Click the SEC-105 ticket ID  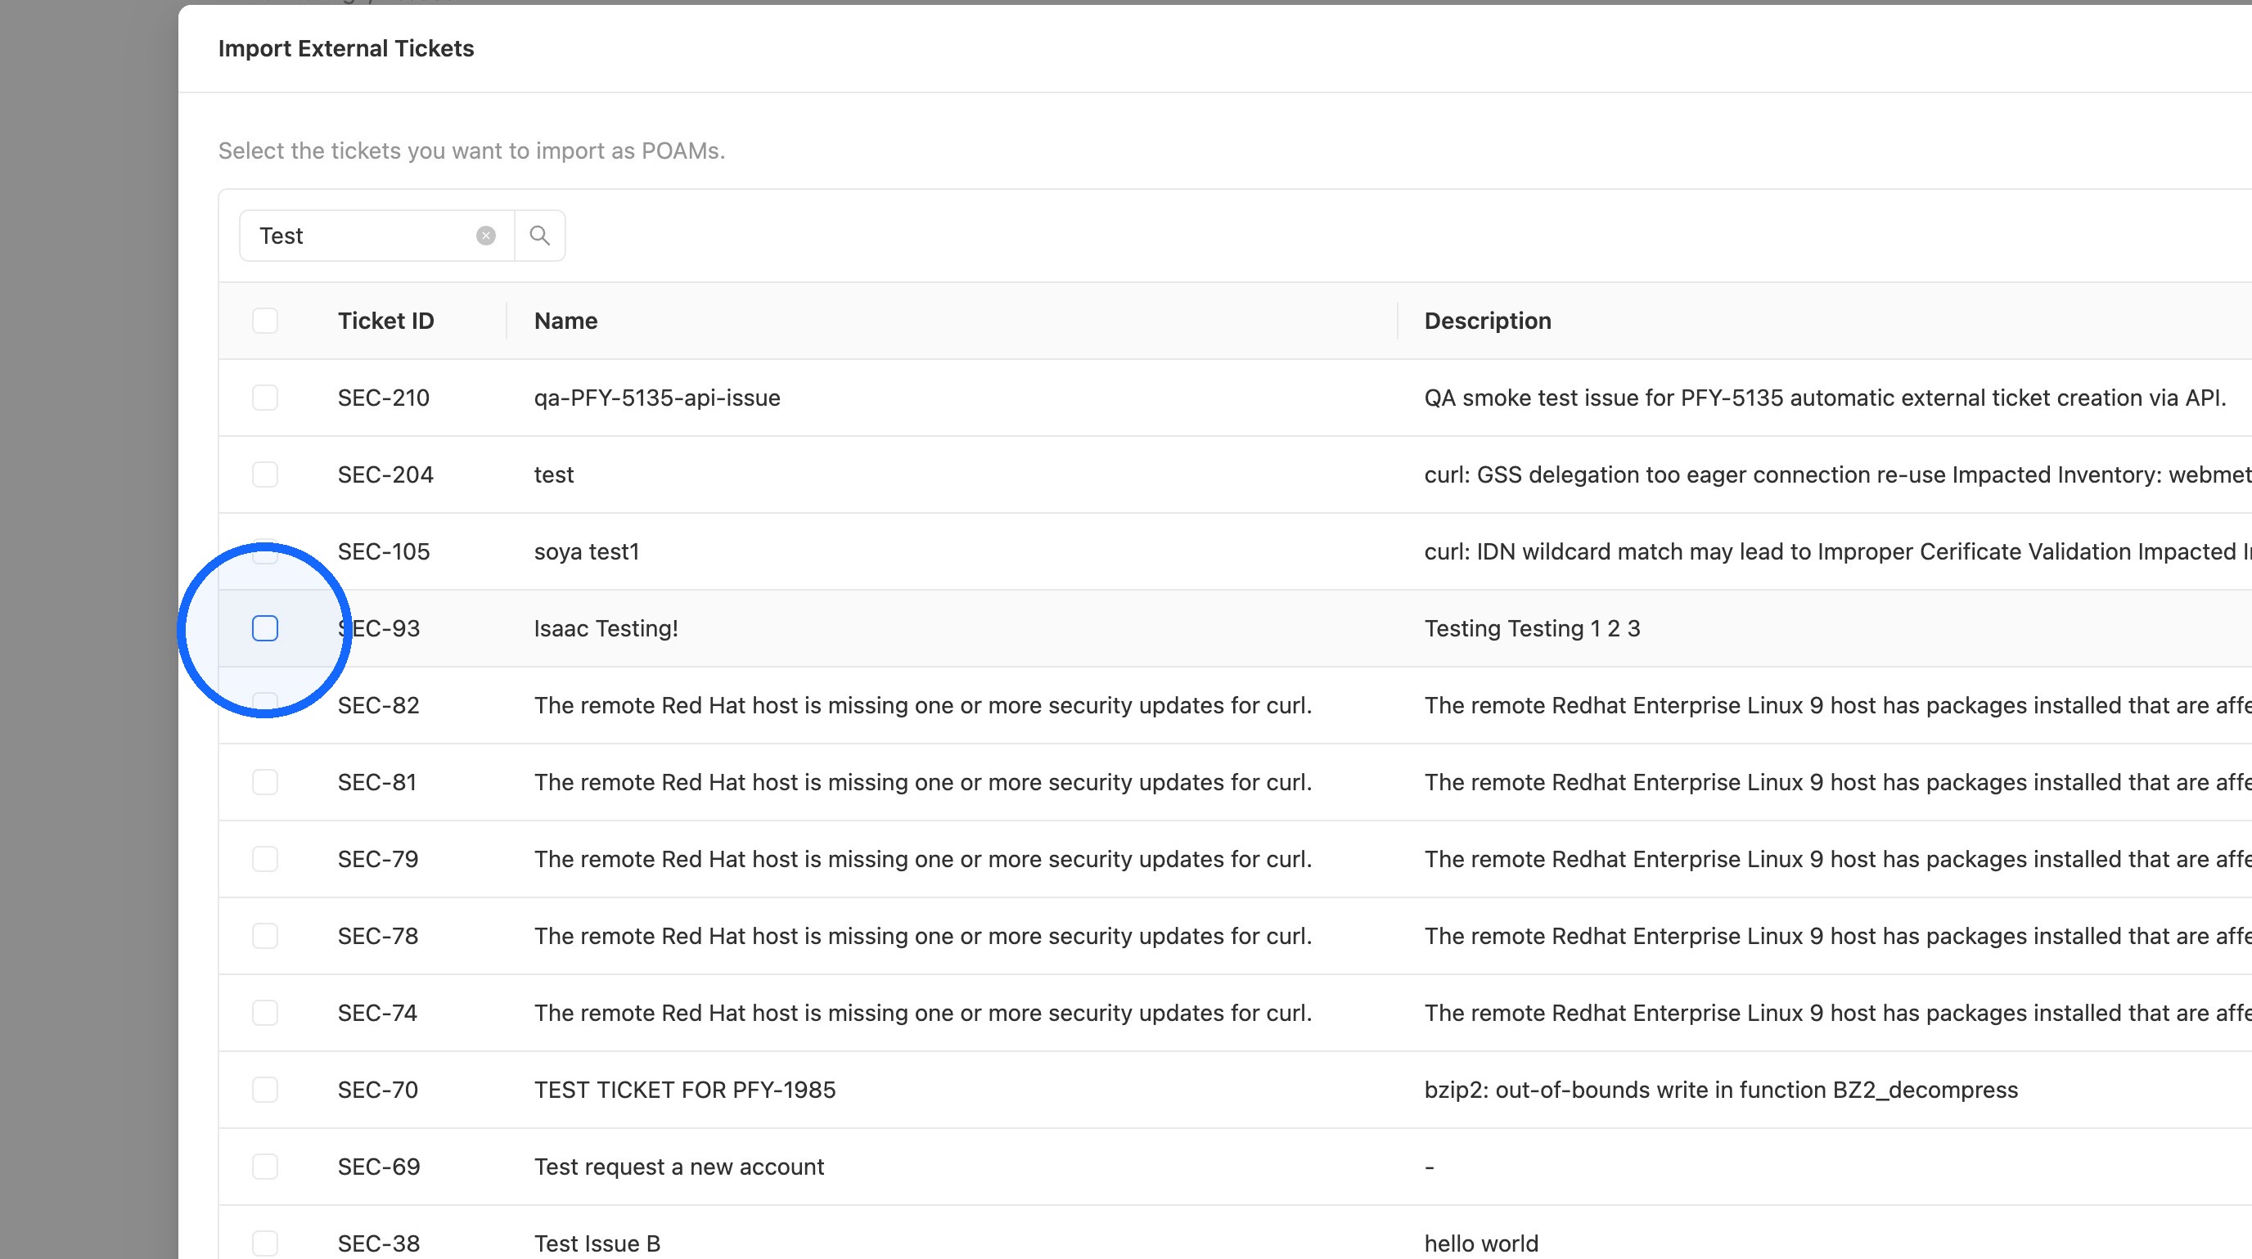[384, 551]
